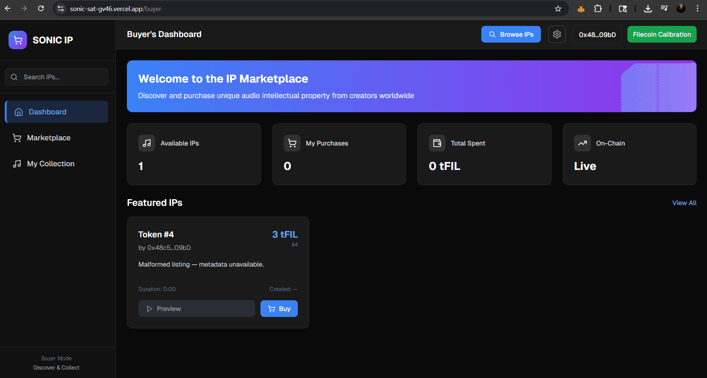Buy Token #4 listing

pos(279,309)
